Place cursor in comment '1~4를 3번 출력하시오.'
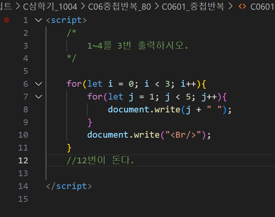 point(137,45)
